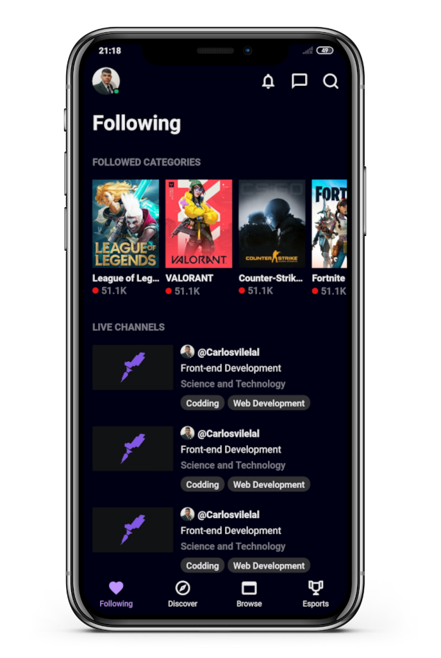Tap the first @Carlosvilelal channel name
The height and width of the screenshot is (658, 441).
point(228,352)
